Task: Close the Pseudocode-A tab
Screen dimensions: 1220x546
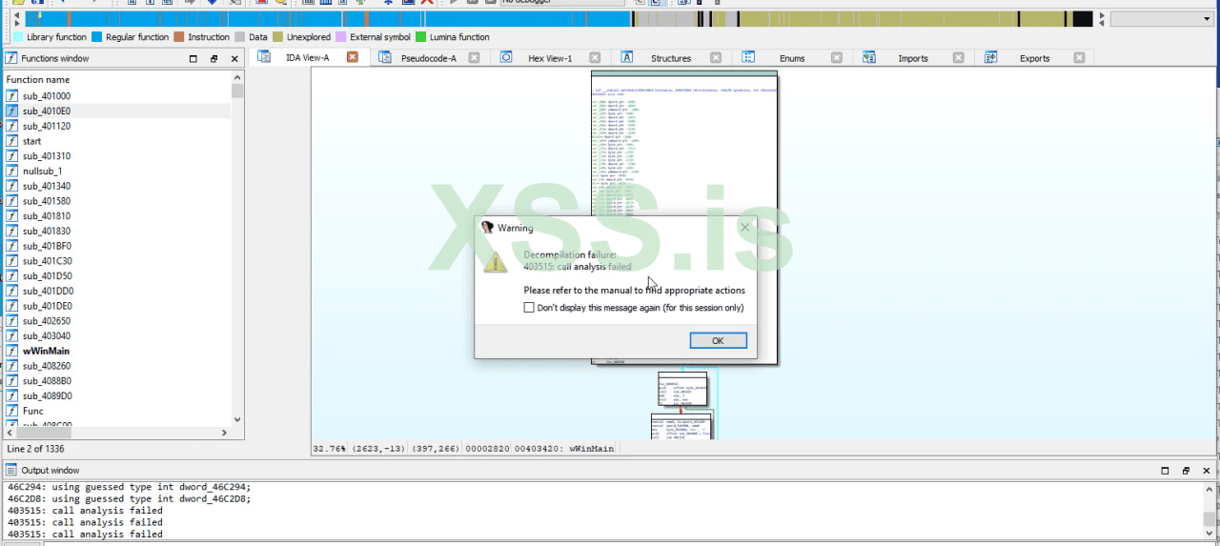Action: [x=473, y=57]
